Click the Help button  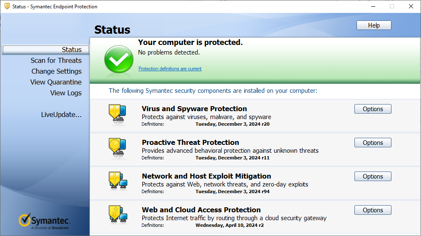tap(374, 25)
